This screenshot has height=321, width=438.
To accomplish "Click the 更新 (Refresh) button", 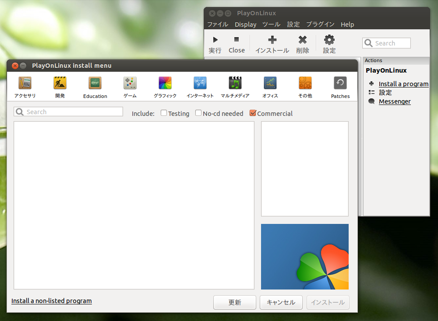I will pos(235,302).
